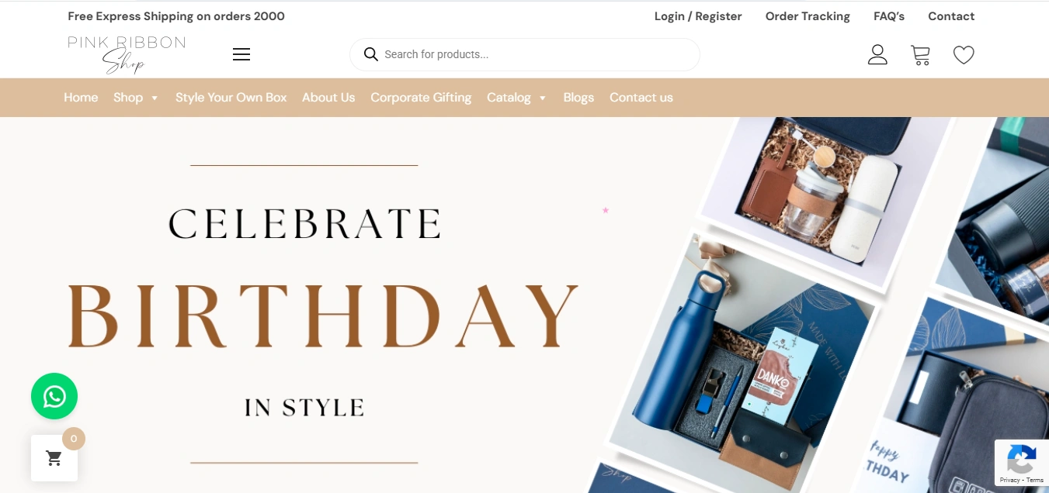Image resolution: width=1049 pixels, height=493 pixels.
Task: Open the hamburger menu icon
Action: click(x=241, y=54)
